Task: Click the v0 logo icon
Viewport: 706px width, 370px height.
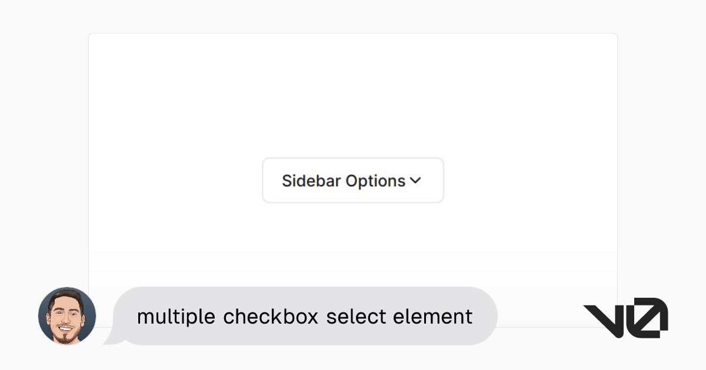Action: pos(625,317)
